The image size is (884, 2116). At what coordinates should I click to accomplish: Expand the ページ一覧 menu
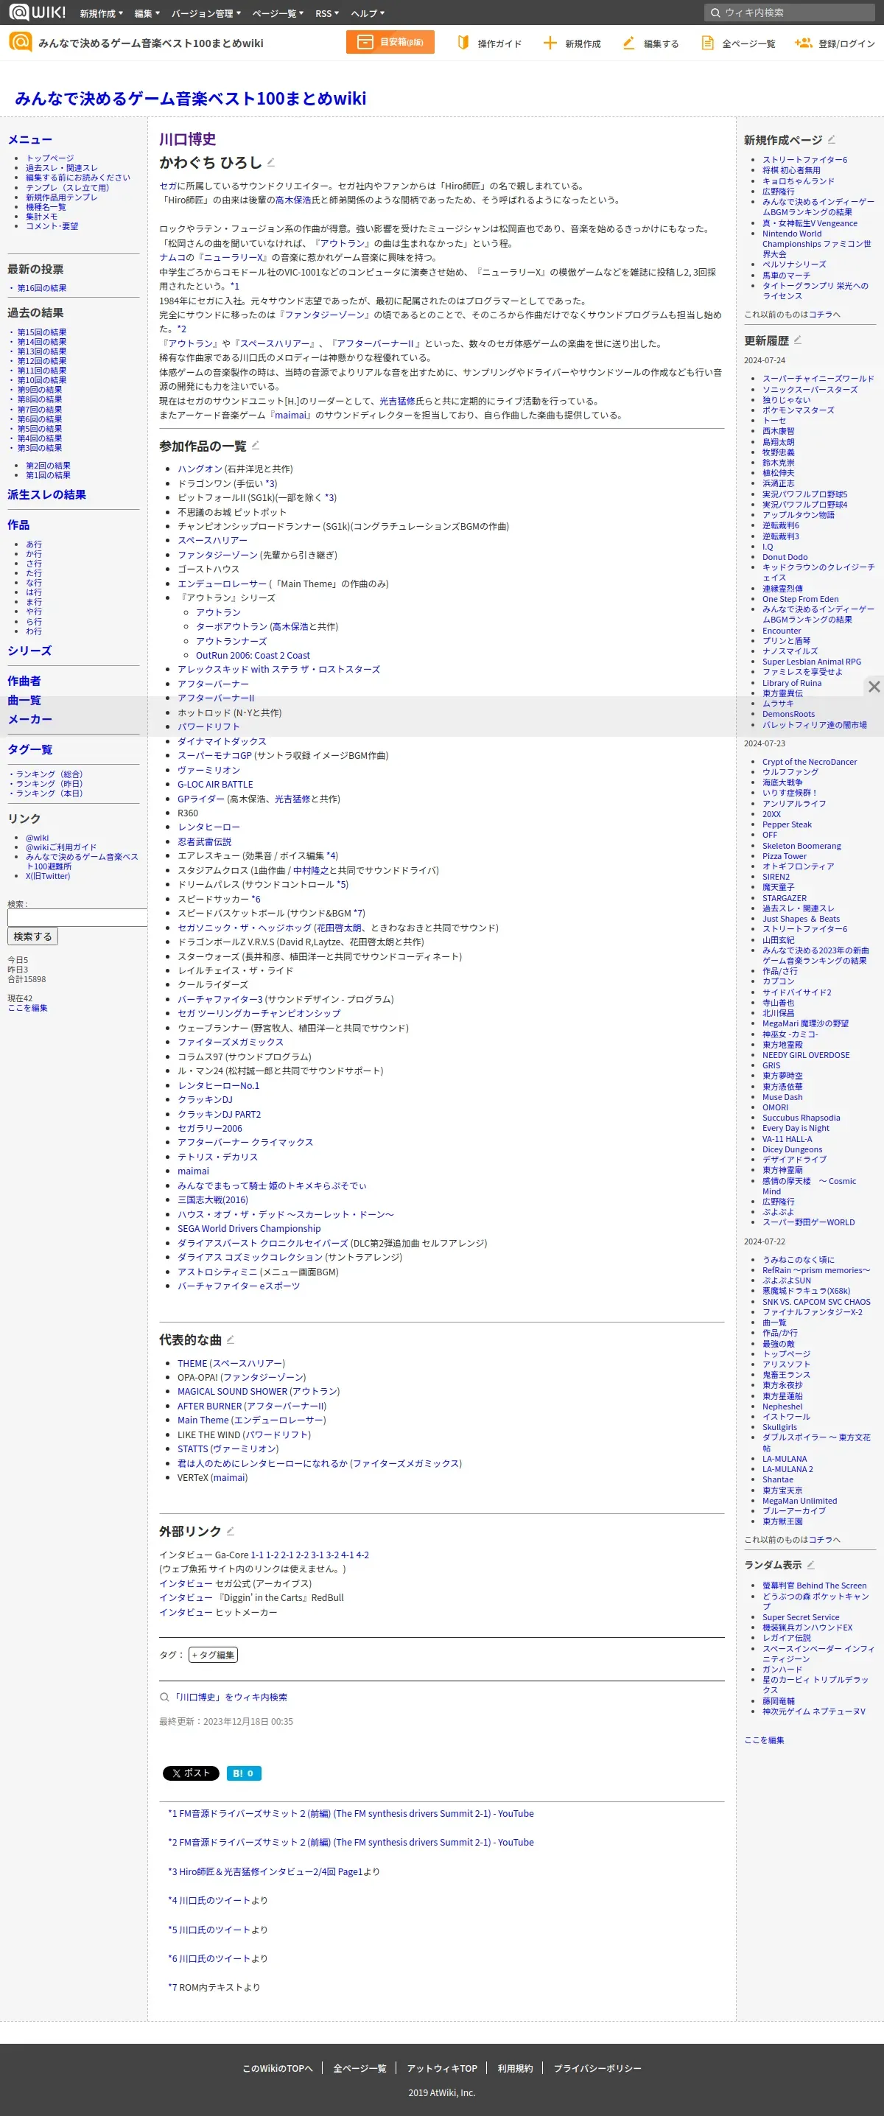click(x=278, y=13)
